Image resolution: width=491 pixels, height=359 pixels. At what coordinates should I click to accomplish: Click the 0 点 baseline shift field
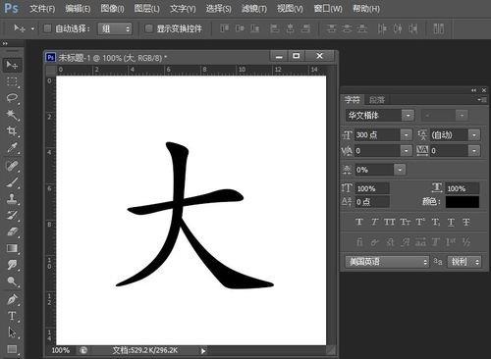coord(372,202)
